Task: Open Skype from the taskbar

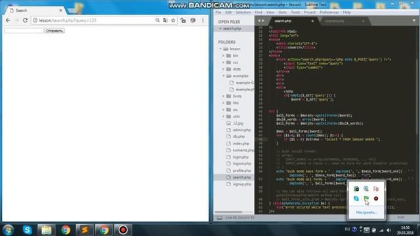Action: point(28,230)
